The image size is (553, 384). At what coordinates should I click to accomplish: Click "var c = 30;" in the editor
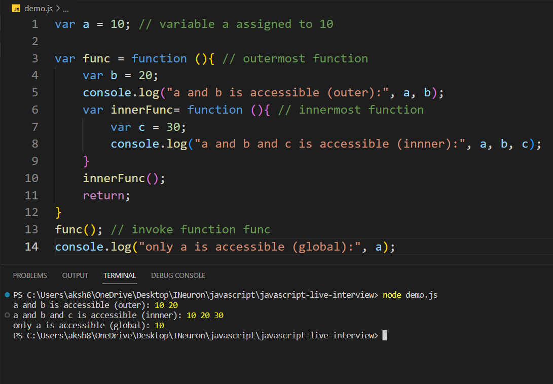[x=149, y=127]
